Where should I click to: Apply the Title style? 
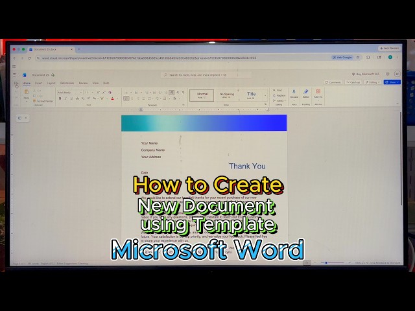[251, 95]
